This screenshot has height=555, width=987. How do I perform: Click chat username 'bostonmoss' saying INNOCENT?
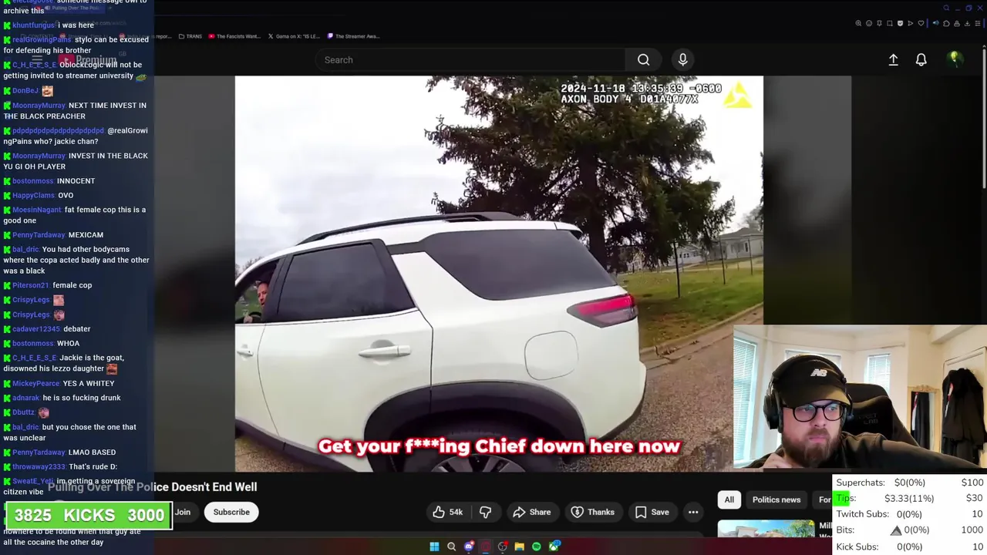[x=33, y=181]
